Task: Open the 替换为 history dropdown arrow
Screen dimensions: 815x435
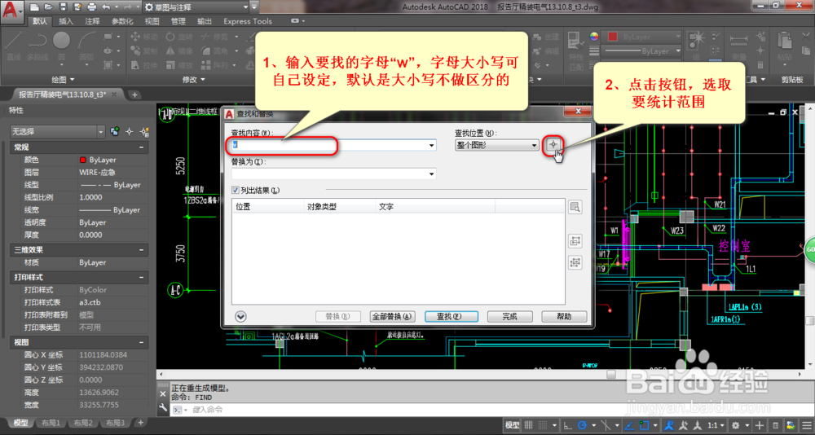Action: coord(431,174)
